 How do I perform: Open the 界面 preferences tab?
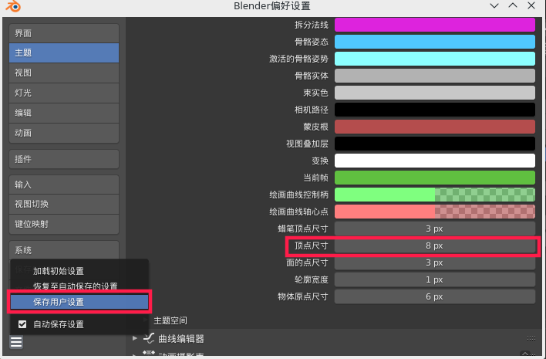click(x=64, y=33)
